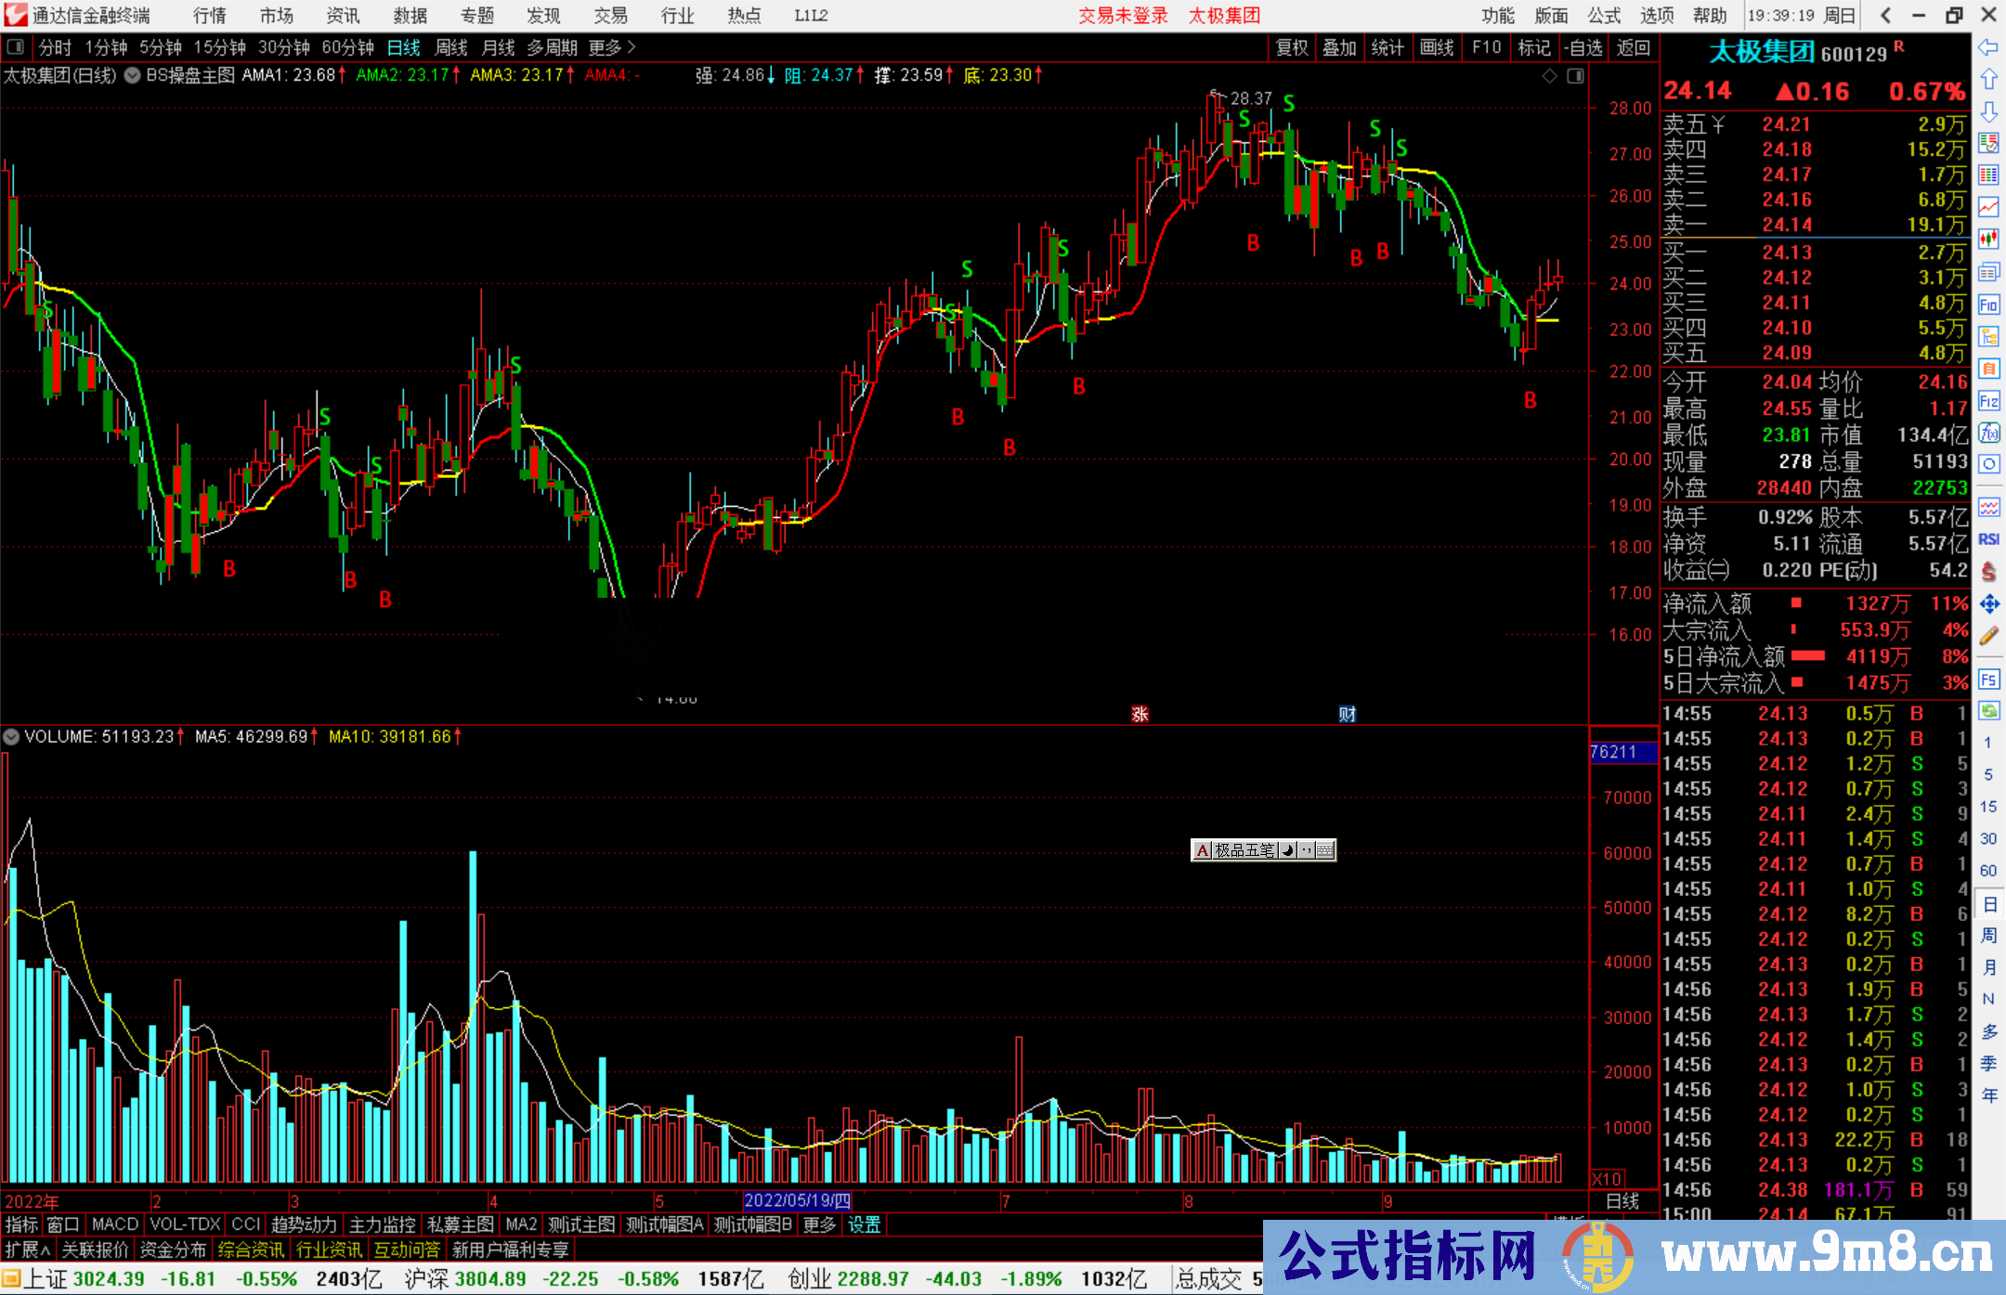Click the diamond icon at chart top right
2006x1295 pixels.
1549,76
